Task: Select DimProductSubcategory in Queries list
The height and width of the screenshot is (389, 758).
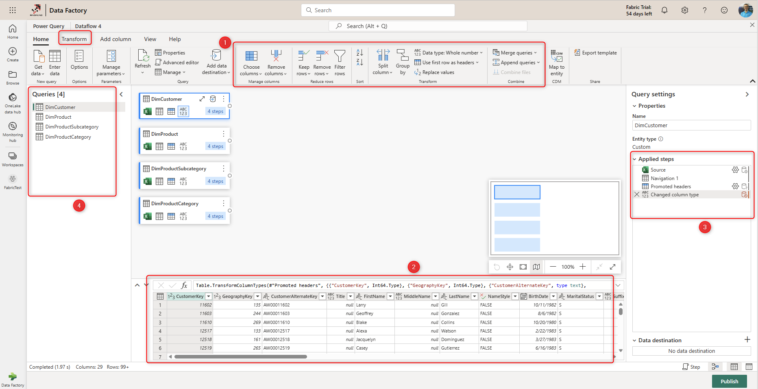Action: (x=72, y=127)
